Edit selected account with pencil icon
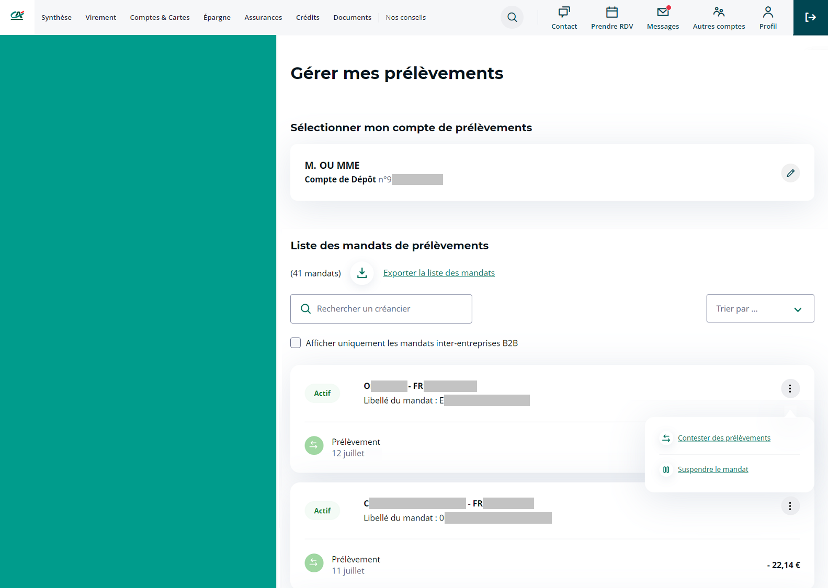 pyautogui.click(x=790, y=173)
